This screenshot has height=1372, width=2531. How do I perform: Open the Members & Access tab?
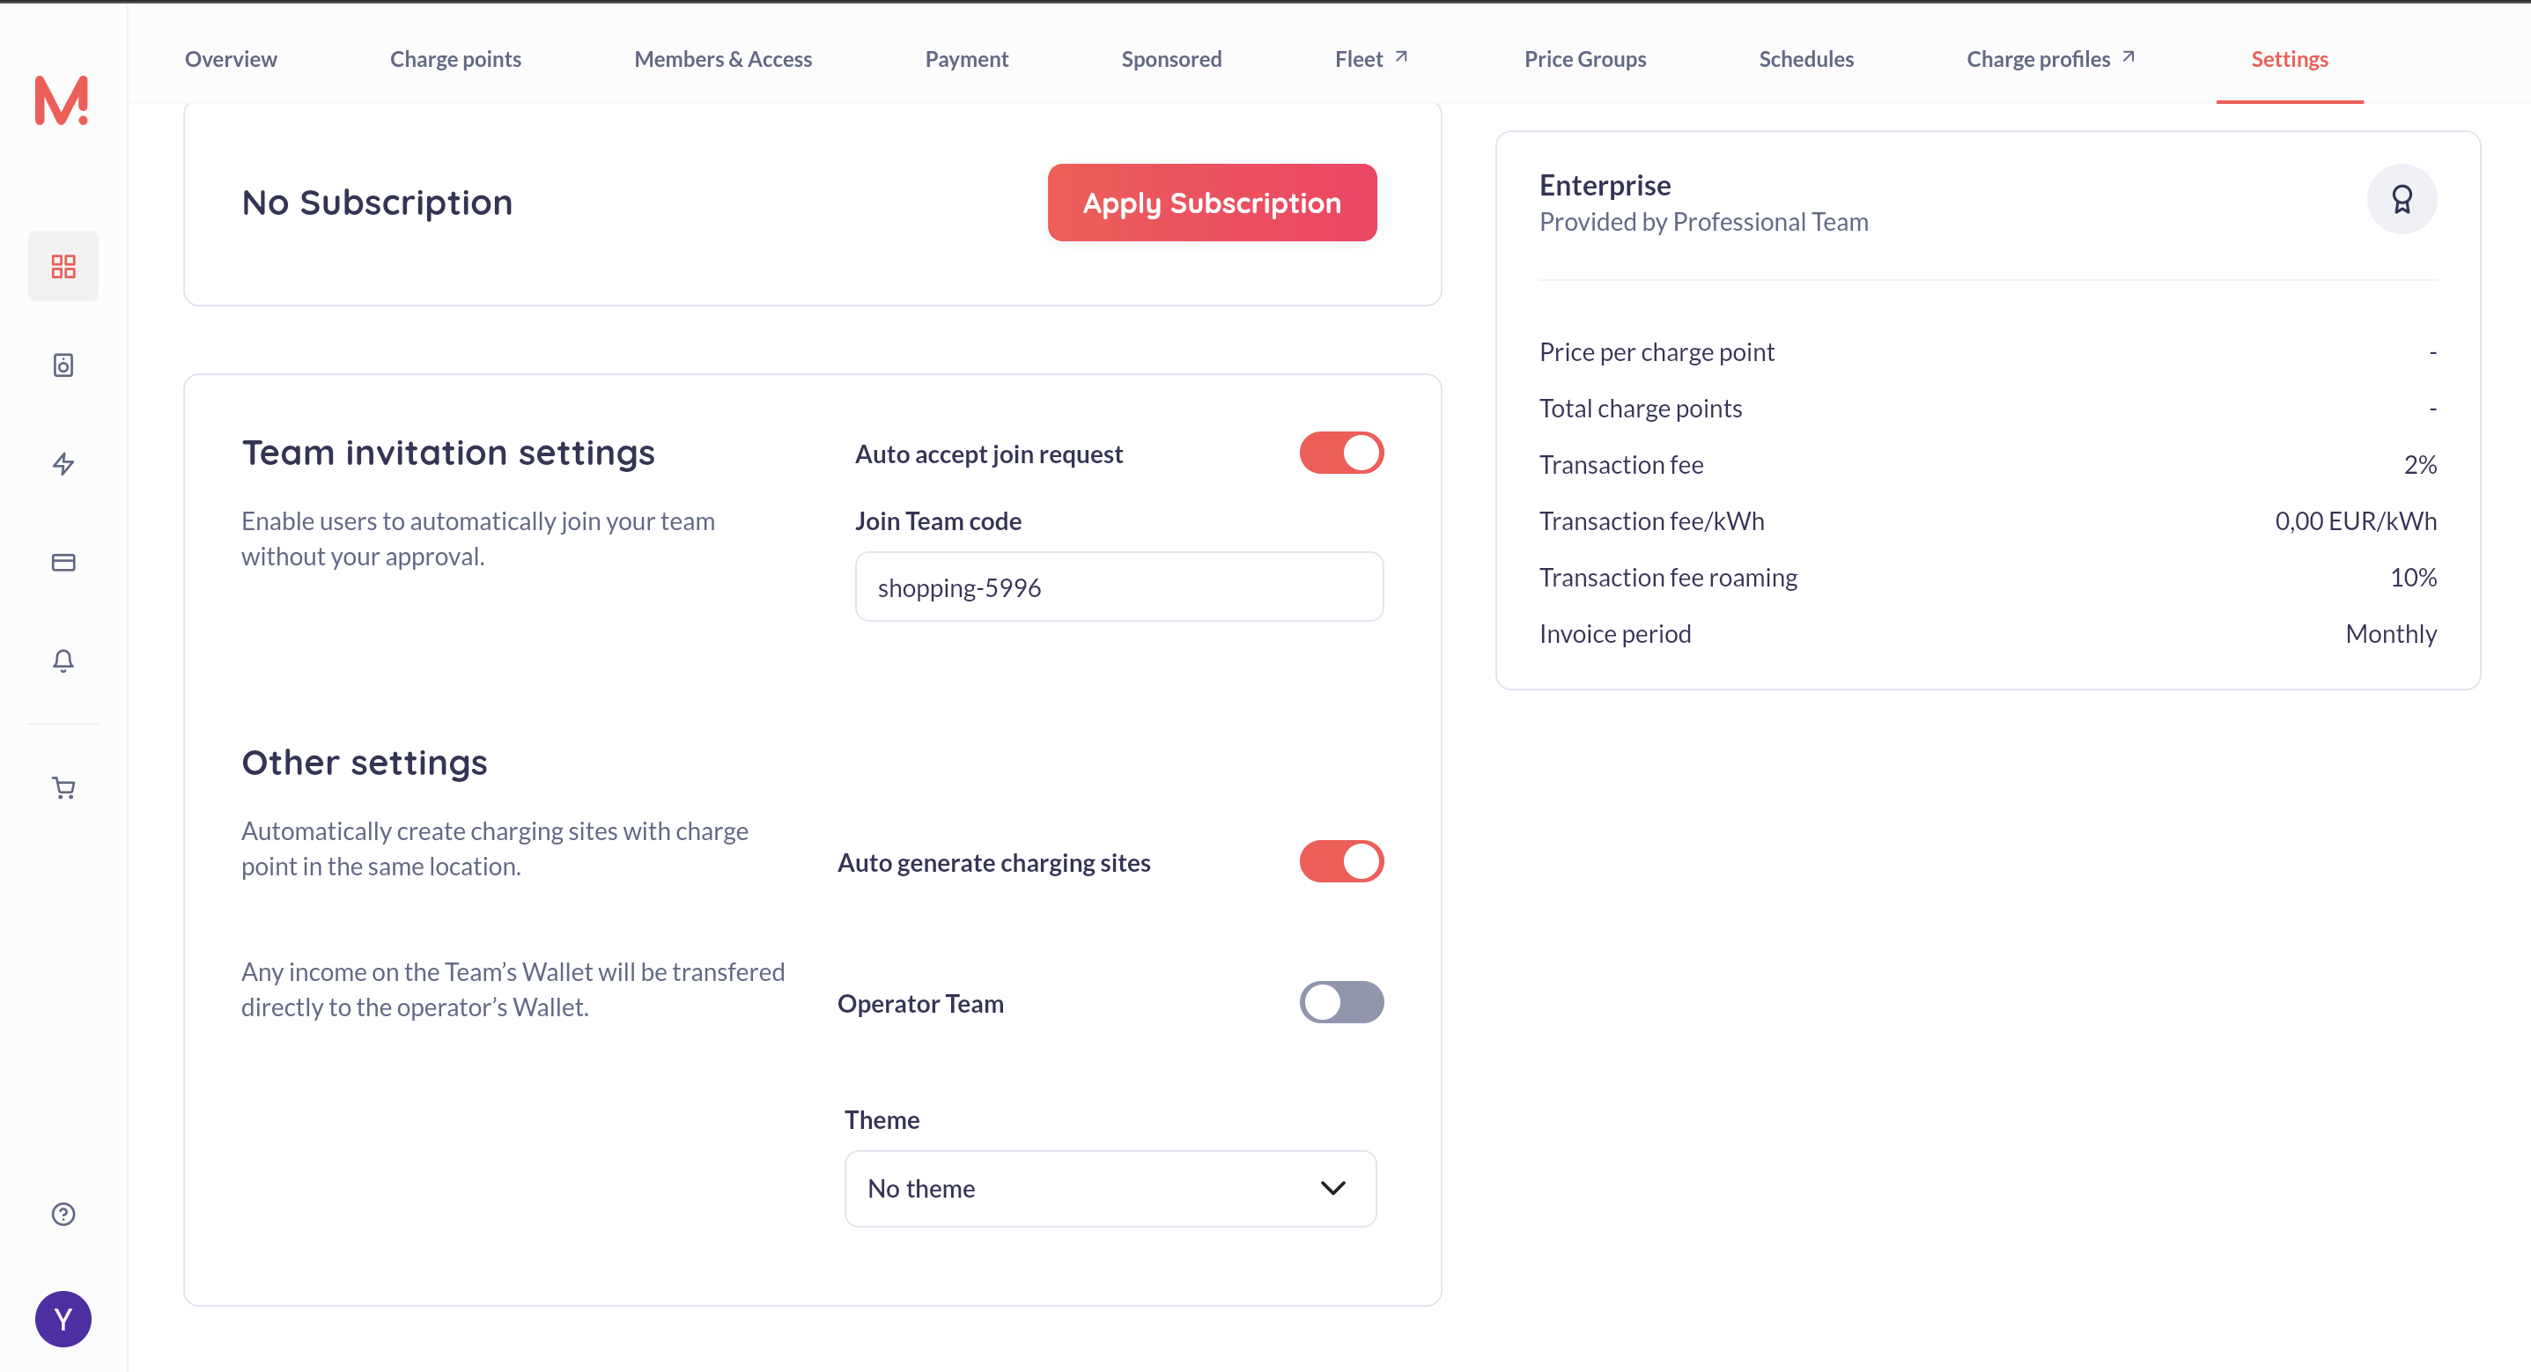click(x=722, y=59)
